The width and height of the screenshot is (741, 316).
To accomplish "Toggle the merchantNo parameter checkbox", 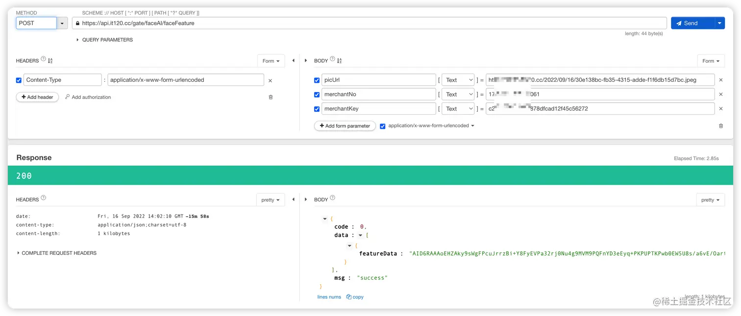I will pyautogui.click(x=317, y=95).
